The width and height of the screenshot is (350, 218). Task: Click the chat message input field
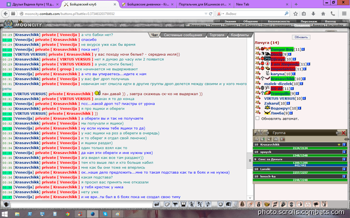point(82,205)
